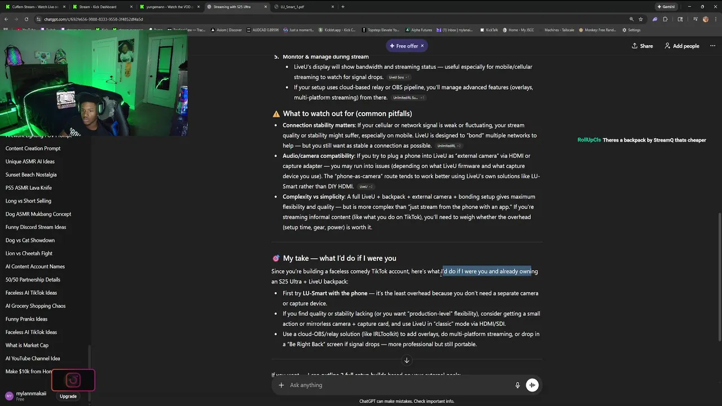
Task: Open the Content Creation Prompt chat
Action: pyautogui.click(x=43, y=148)
